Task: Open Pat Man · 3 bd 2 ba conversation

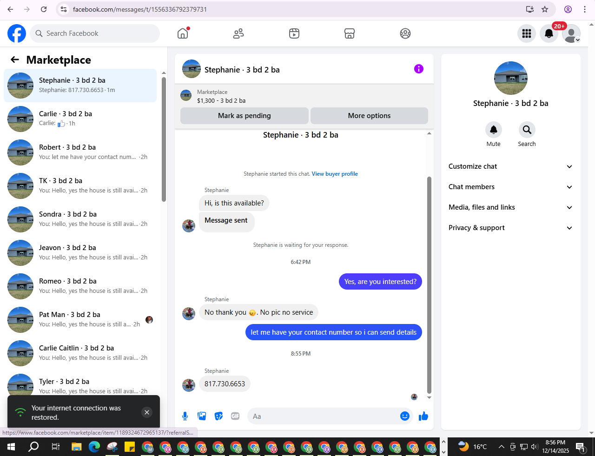Action: click(x=80, y=320)
